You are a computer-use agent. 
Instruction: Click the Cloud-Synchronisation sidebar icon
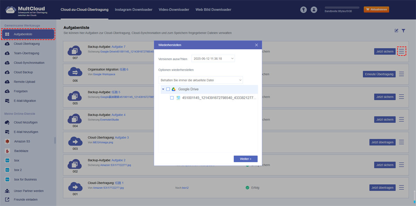pos(7,63)
